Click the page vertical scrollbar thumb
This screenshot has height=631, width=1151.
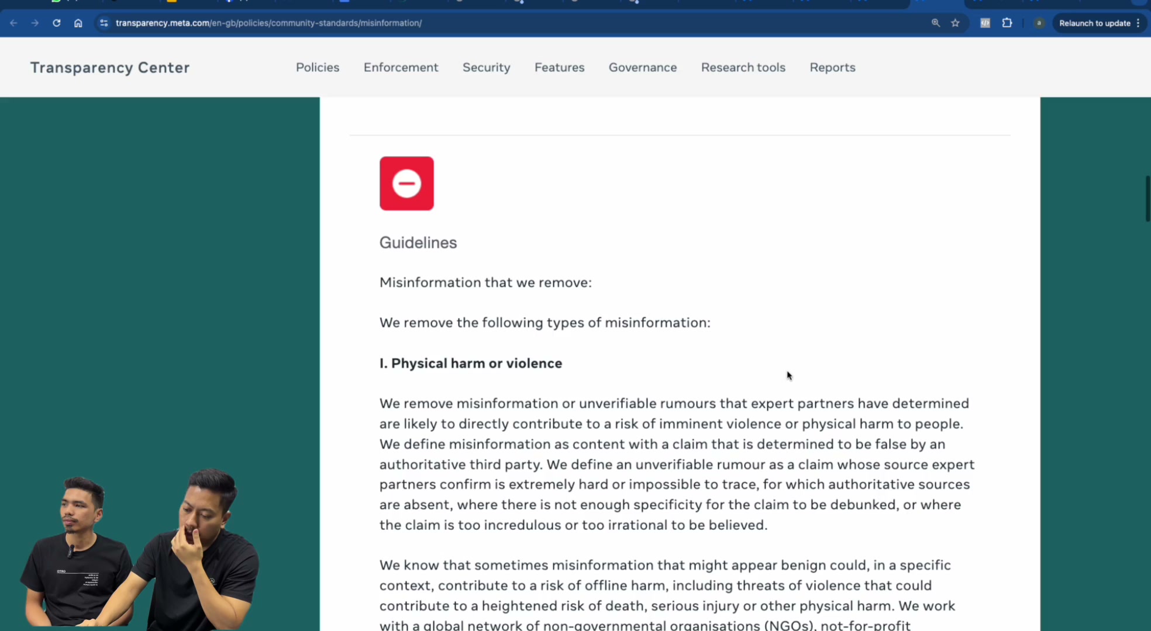(x=1147, y=199)
